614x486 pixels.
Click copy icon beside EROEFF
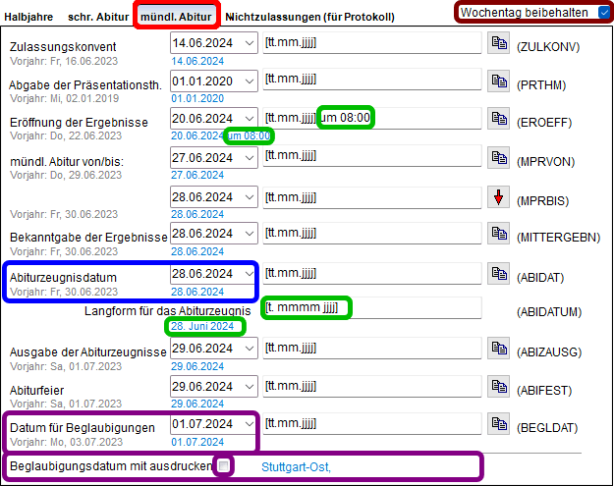coord(499,119)
